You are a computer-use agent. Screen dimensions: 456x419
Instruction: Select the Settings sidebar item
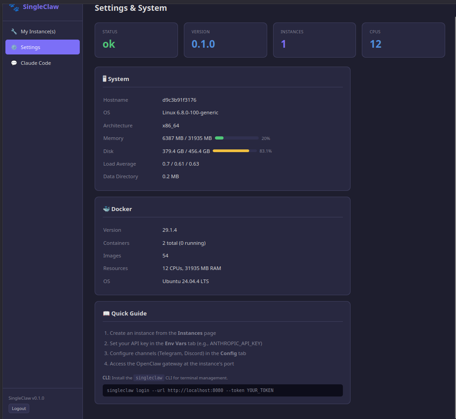(42, 47)
